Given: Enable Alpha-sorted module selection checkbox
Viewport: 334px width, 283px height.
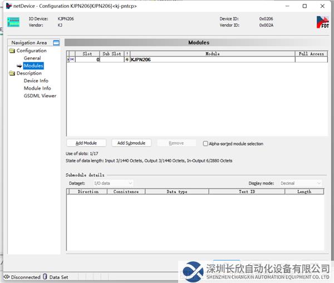Looking at the screenshot, I should coord(205,143).
